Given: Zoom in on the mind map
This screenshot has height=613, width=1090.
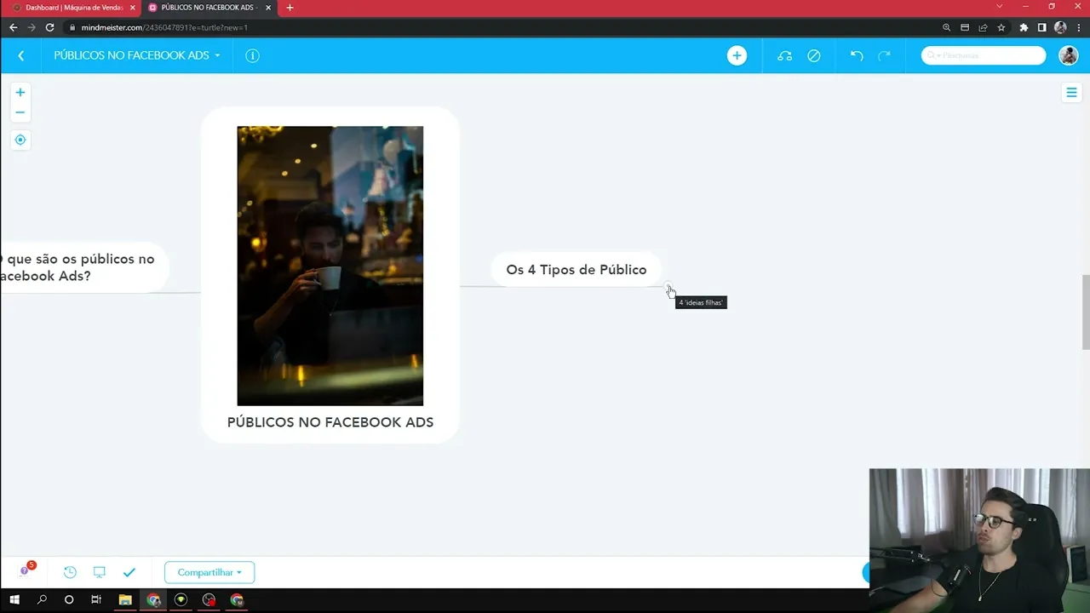Looking at the screenshot, I should (x=20, y=92).
